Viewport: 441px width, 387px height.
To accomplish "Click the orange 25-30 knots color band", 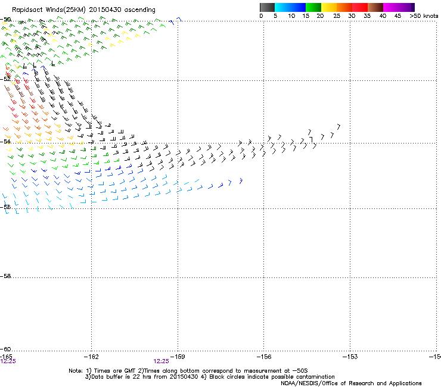I will pos(344,7).
